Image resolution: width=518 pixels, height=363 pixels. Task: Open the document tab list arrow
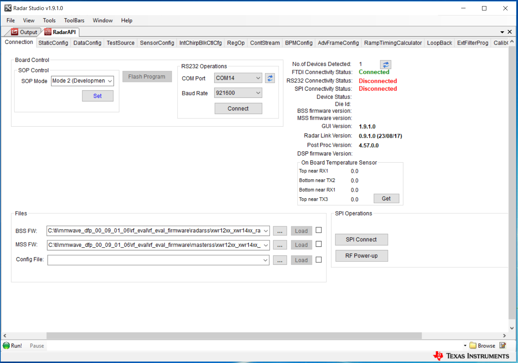click(502, 32)
